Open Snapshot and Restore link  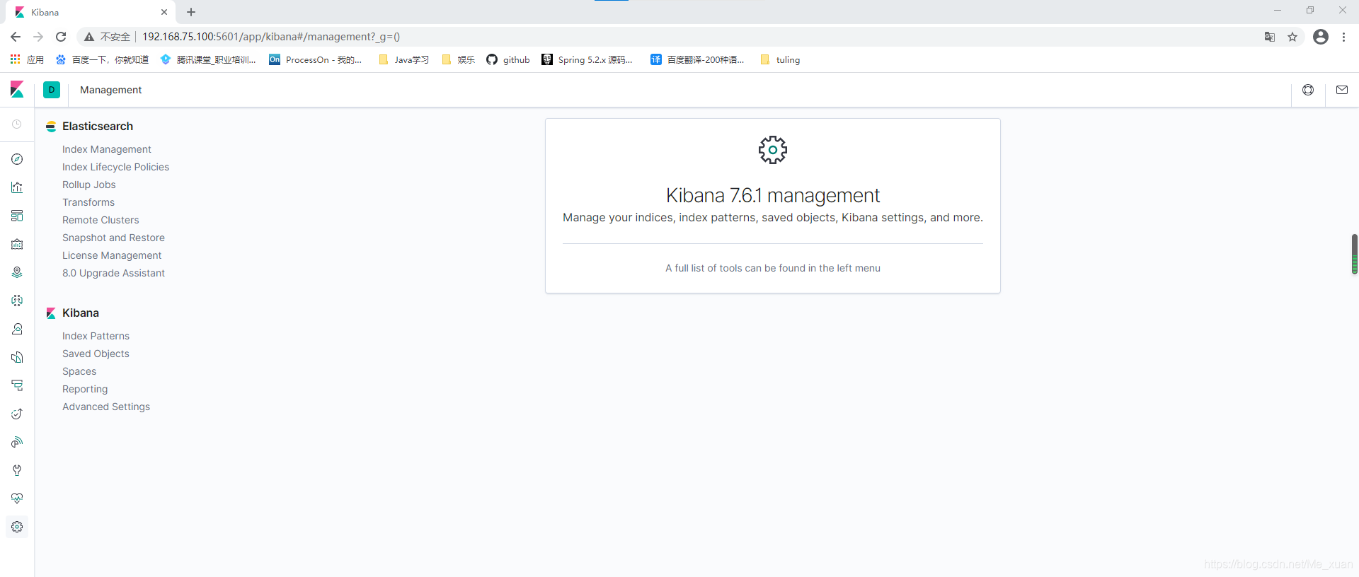tap(113, 238)
